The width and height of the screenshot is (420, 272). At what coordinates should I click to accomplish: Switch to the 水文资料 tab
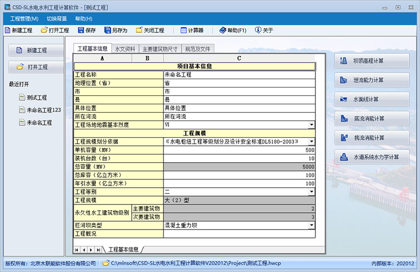coord(125,49)
